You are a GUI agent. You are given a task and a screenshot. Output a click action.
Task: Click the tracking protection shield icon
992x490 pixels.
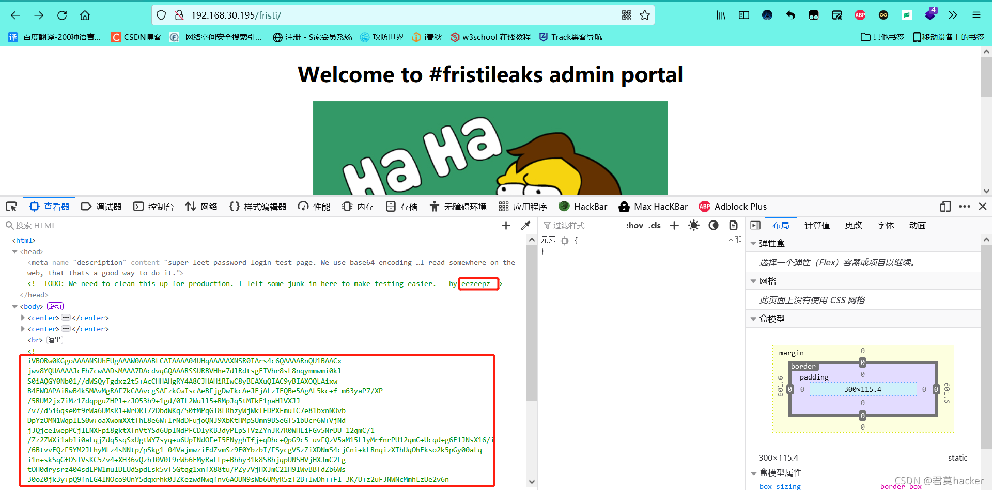coord(161,15)
